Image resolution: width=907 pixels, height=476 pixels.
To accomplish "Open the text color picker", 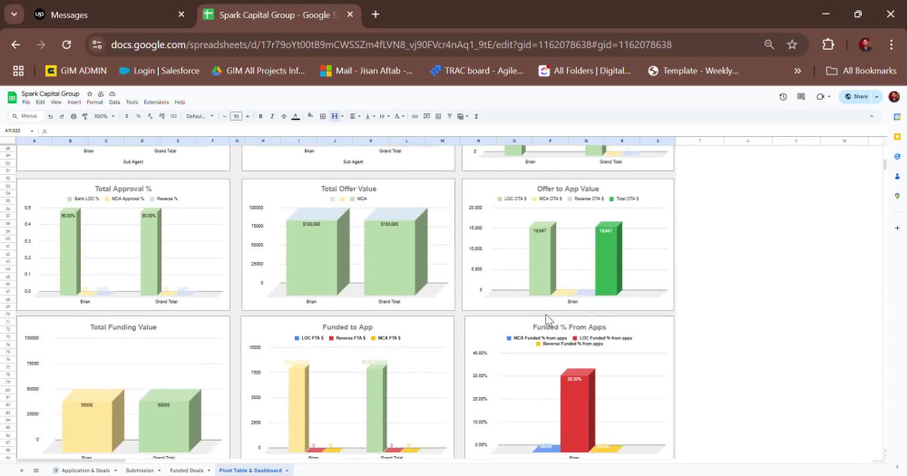I will [296, 116].
